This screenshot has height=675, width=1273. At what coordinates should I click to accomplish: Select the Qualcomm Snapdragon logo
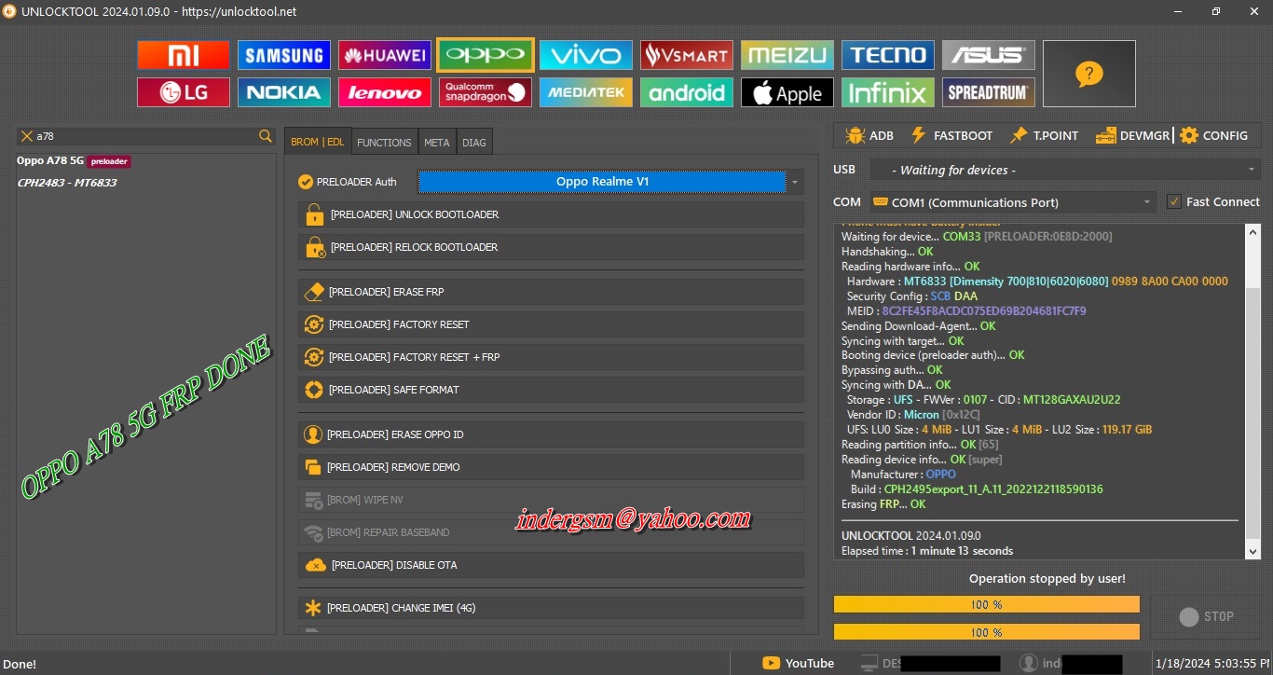coord(485,92)
